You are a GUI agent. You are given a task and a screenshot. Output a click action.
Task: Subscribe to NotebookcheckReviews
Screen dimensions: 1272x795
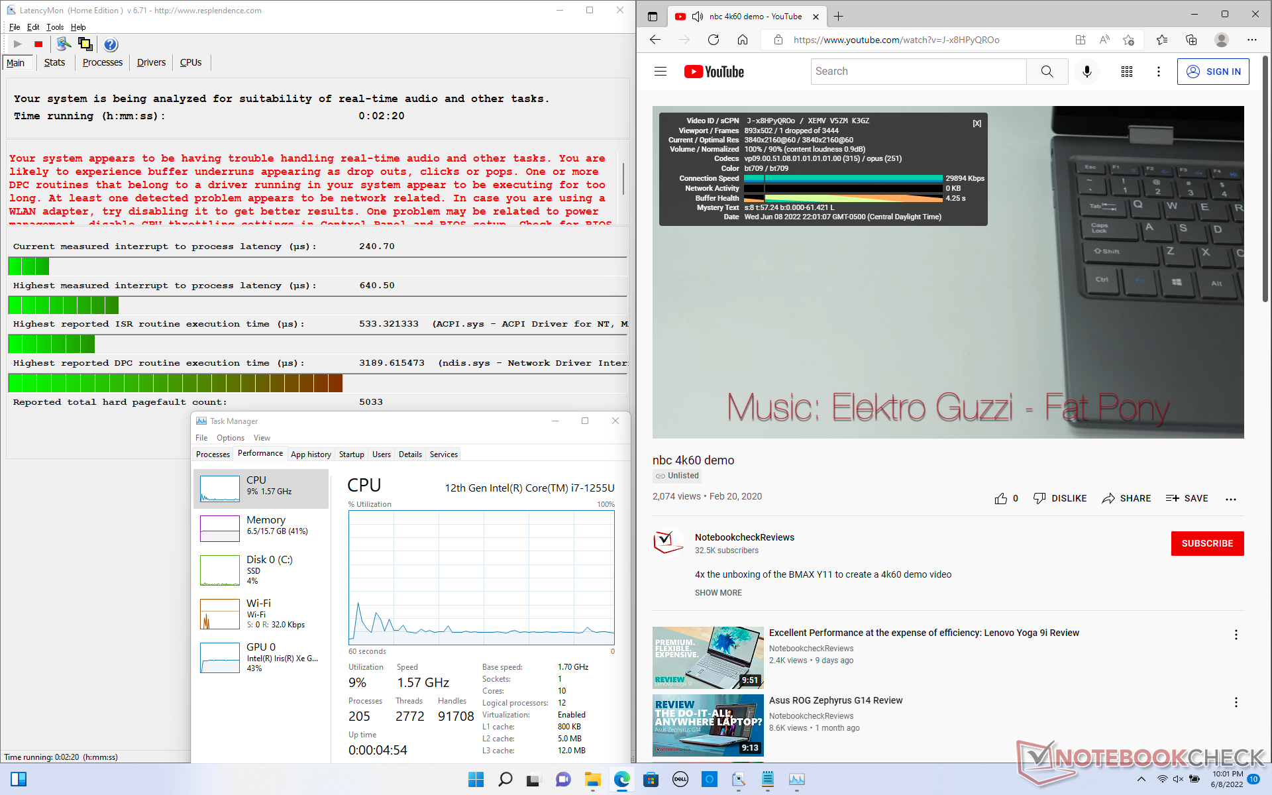[x=1207, y=543]
